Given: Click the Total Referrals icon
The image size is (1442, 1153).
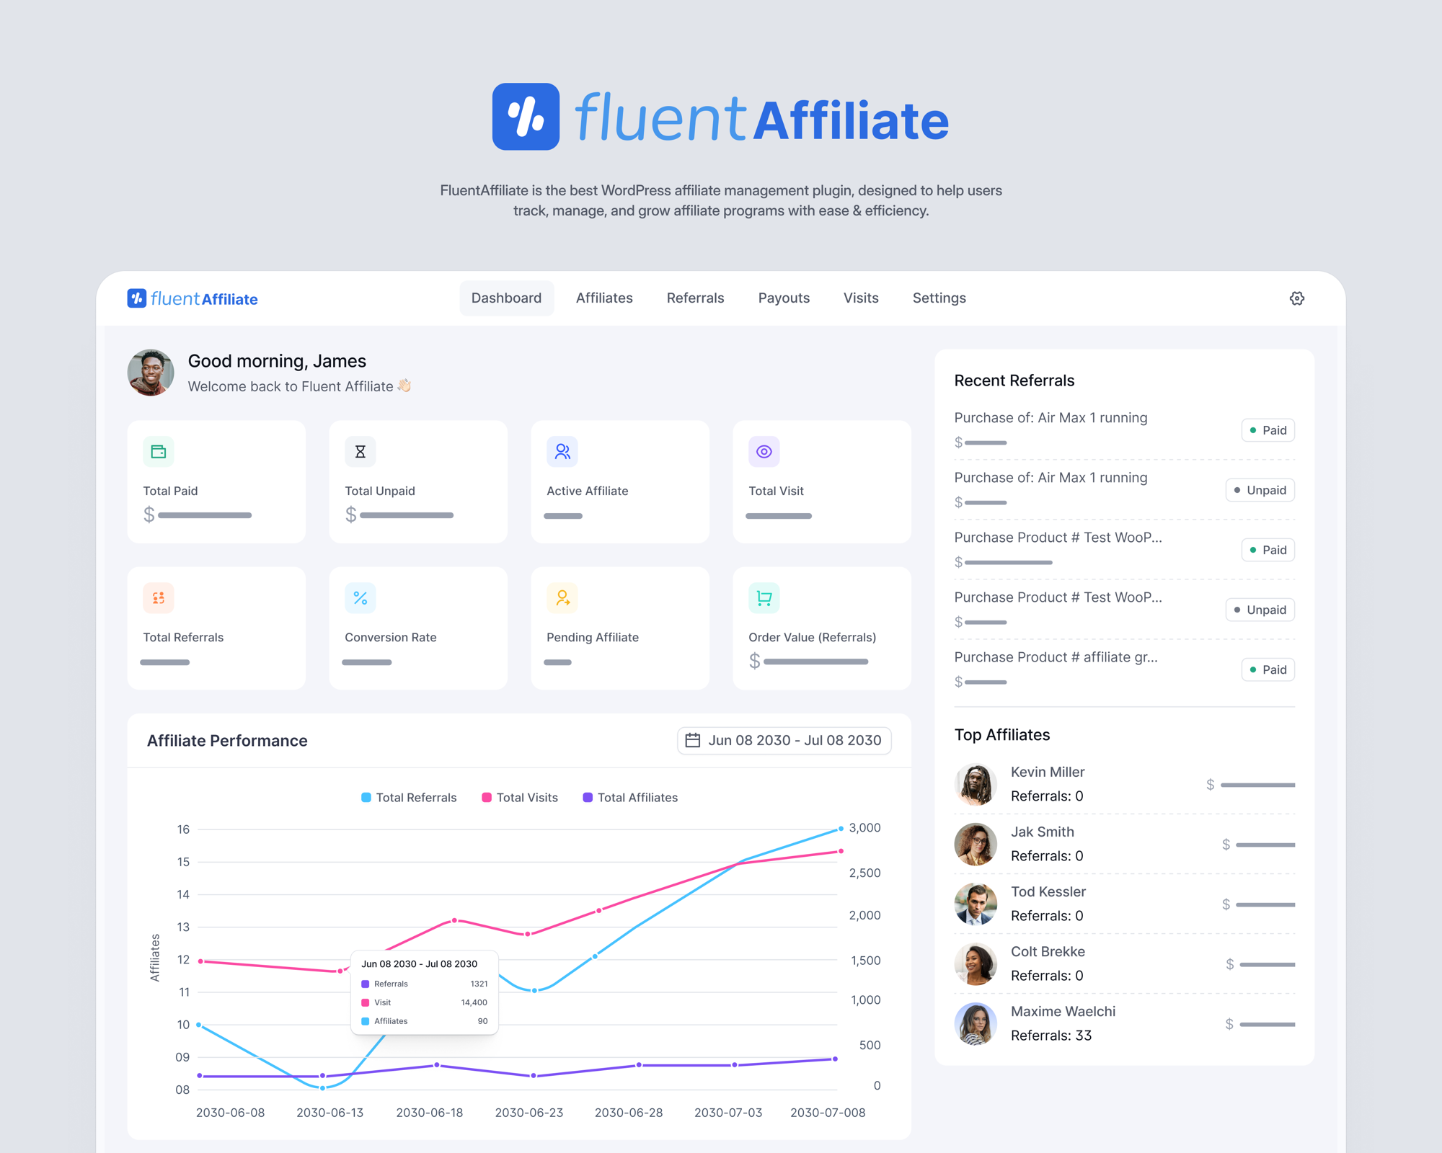Looking at the screenshot, I should tap(159, 598).
